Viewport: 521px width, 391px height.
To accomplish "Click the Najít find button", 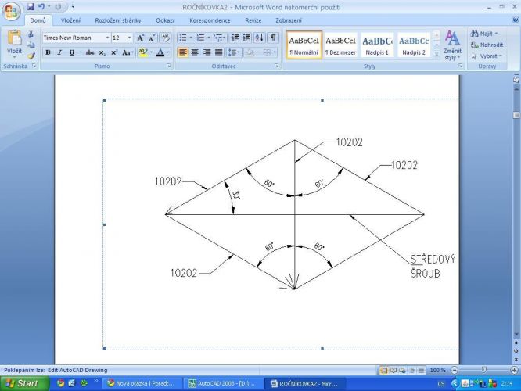I will tap(484, 34).
